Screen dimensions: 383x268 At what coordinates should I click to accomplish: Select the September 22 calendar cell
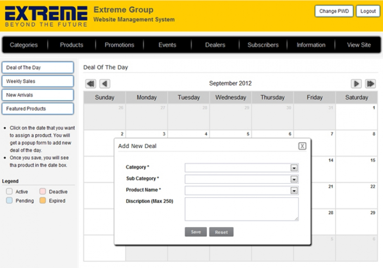tap(357, 196)
